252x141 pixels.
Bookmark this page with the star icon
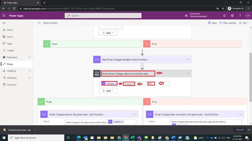[x=223, y=9]
